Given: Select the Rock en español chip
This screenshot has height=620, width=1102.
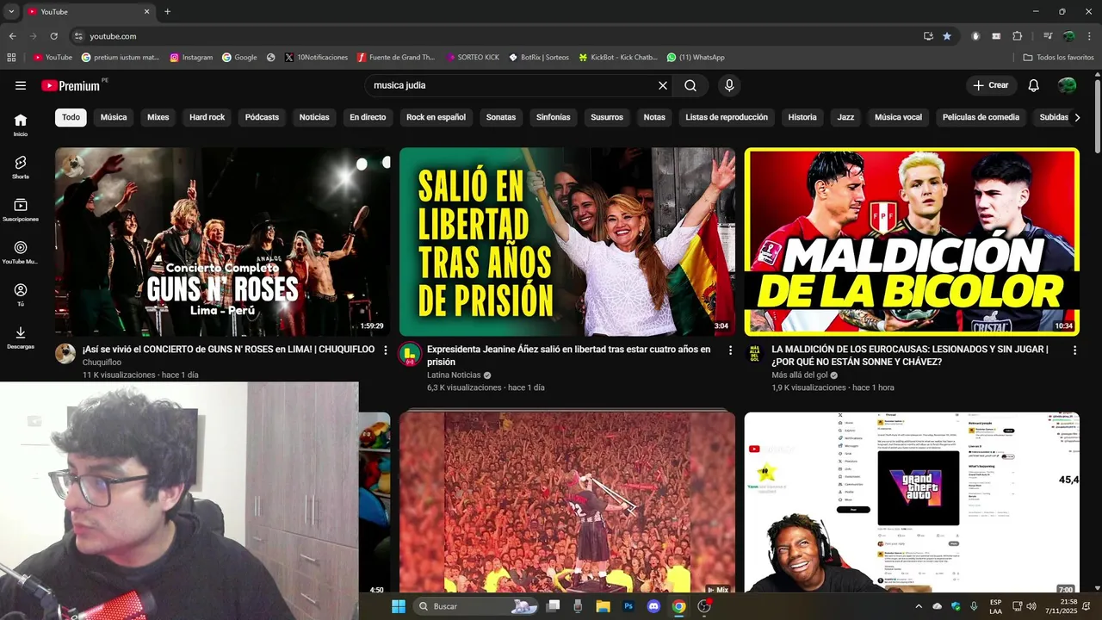Looking at the screenshot, I should click(436, 117).
